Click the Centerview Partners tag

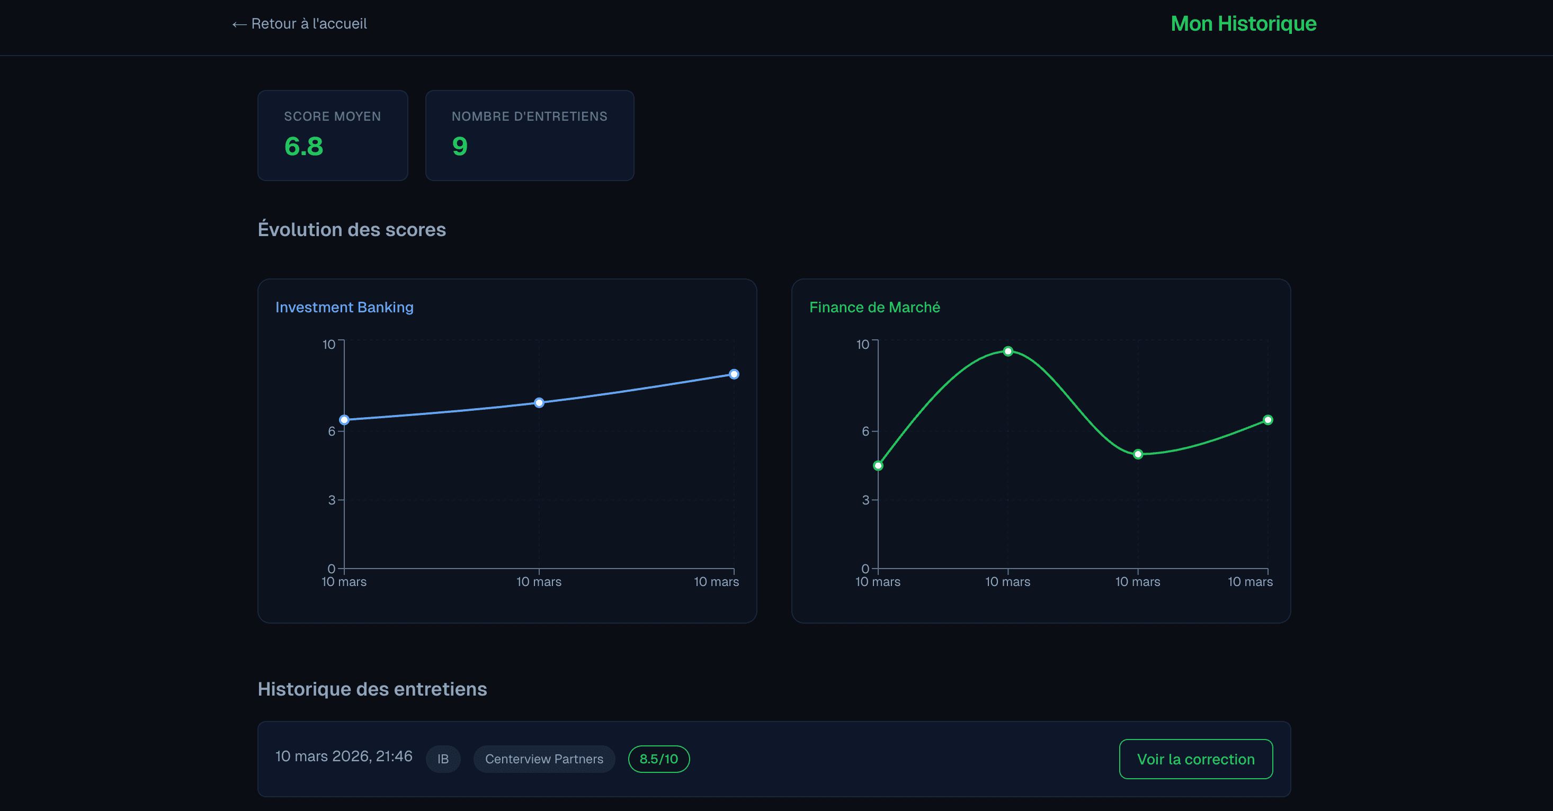[x=544, y=759]
